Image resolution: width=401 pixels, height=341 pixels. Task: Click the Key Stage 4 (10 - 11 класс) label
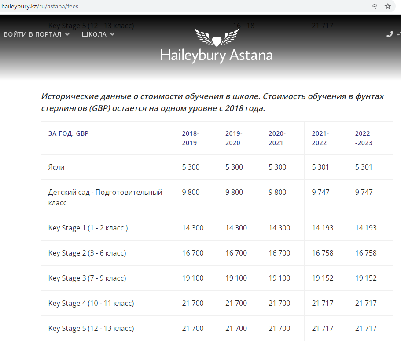(91, 303)
